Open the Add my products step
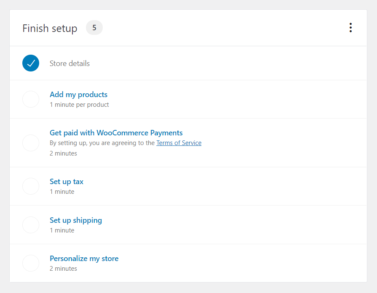This screenshot has width=377, height=293. coord(78,94)
